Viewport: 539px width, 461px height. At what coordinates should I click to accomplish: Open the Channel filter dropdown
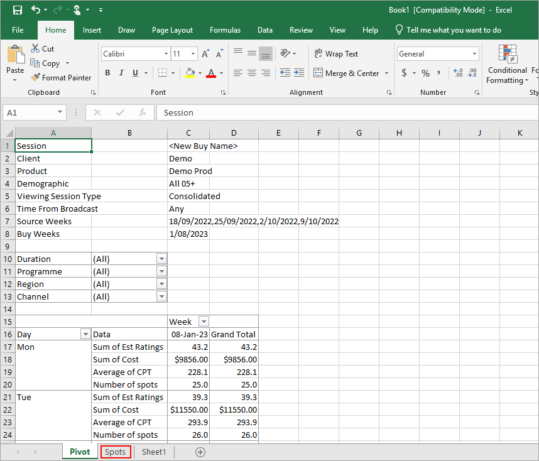tap(161, 296)
